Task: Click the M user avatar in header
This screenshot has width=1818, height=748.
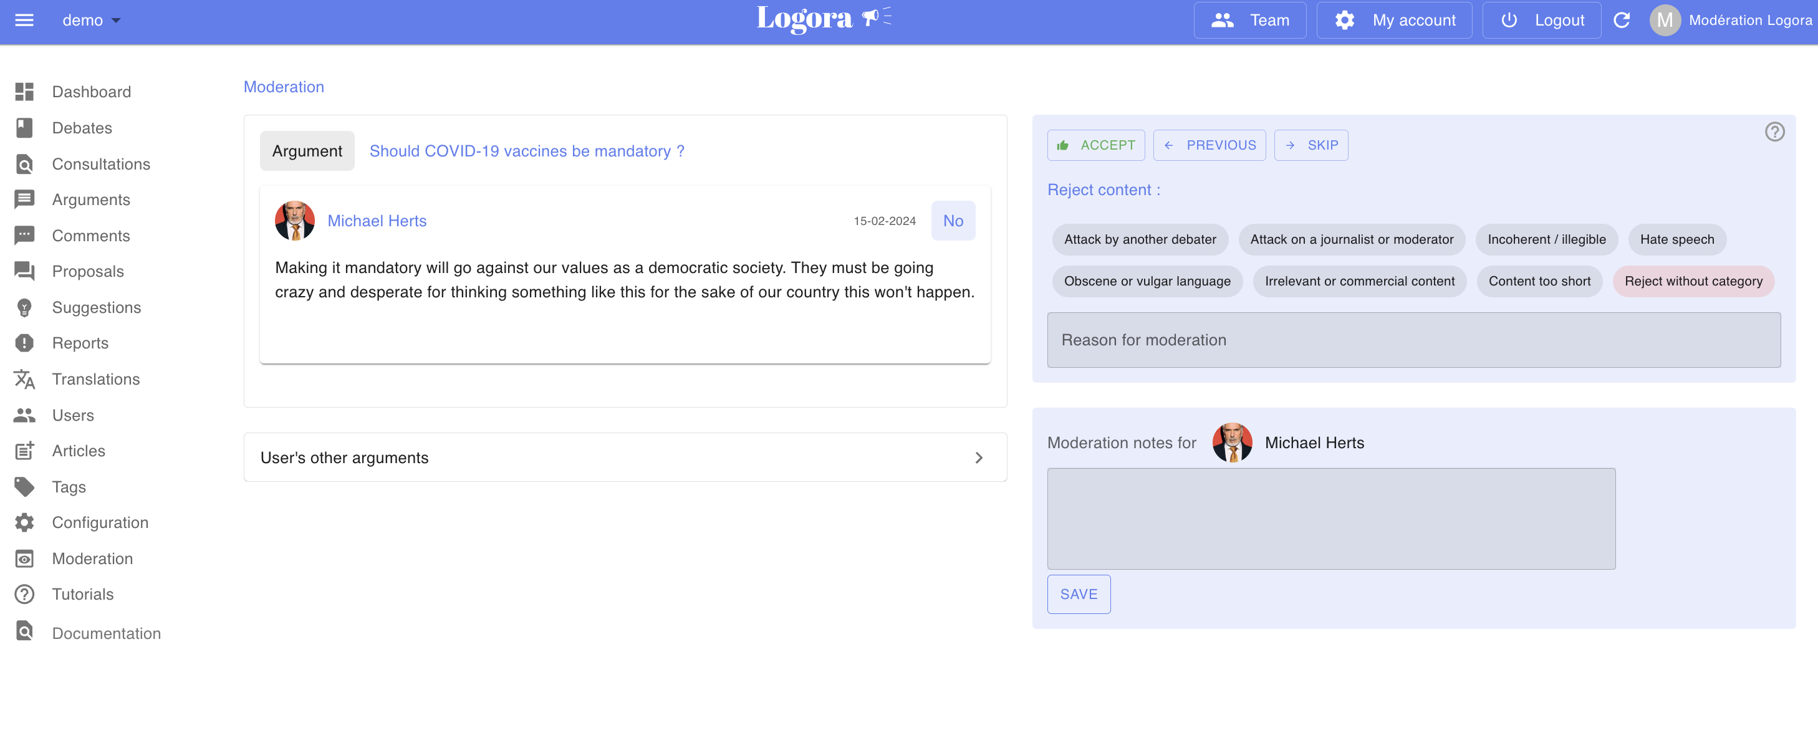Action: (1664, 20)
